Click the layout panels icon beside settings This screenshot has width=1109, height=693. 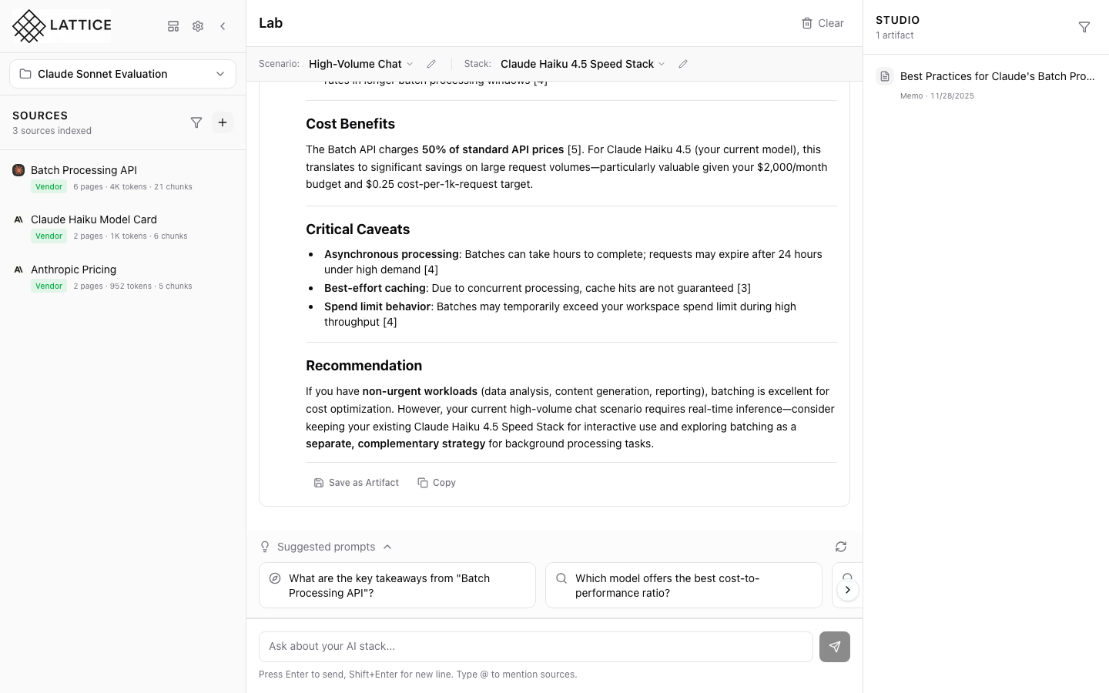pos(173,26)
